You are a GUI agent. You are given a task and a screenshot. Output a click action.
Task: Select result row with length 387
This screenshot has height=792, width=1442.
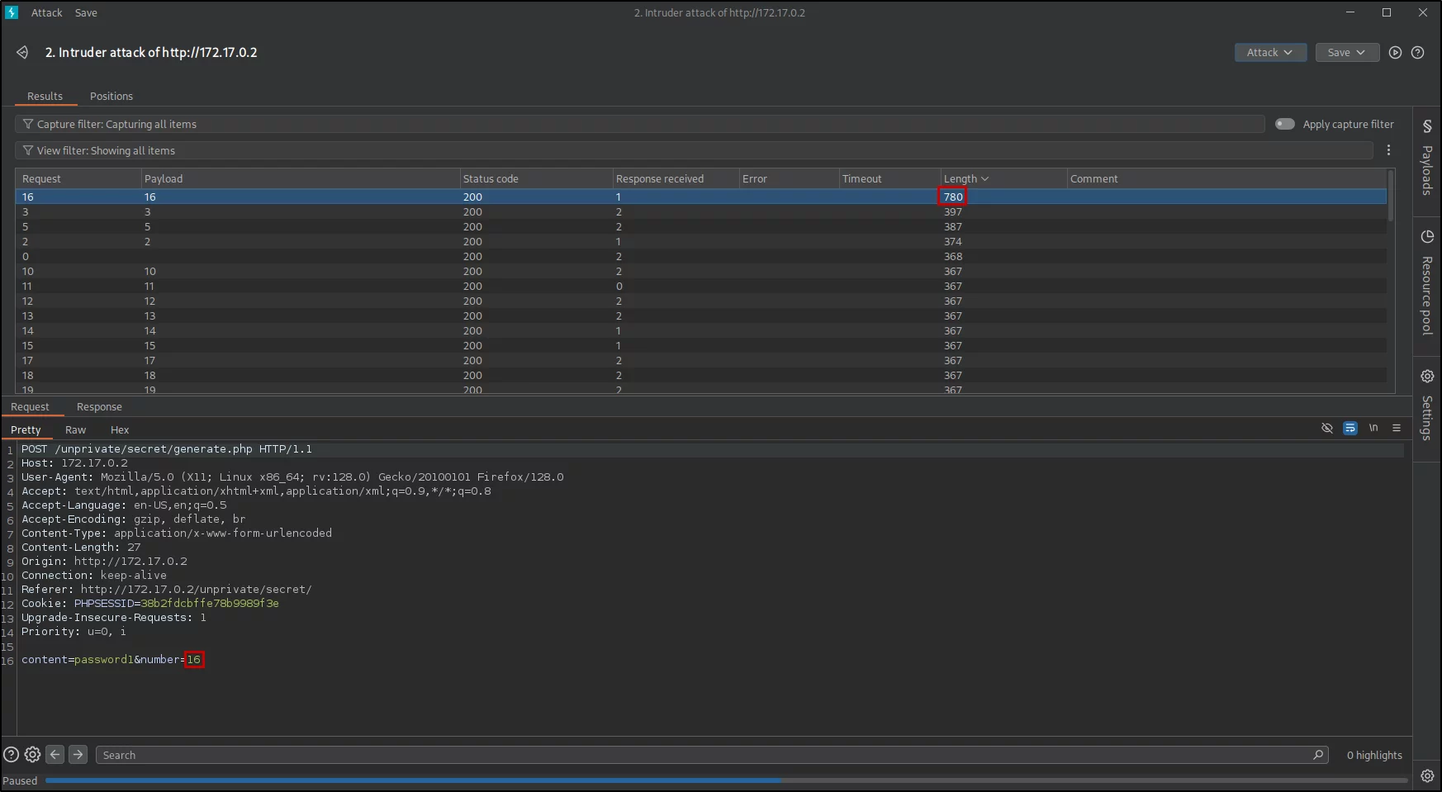pyautogui.click(x=701, y=226)
